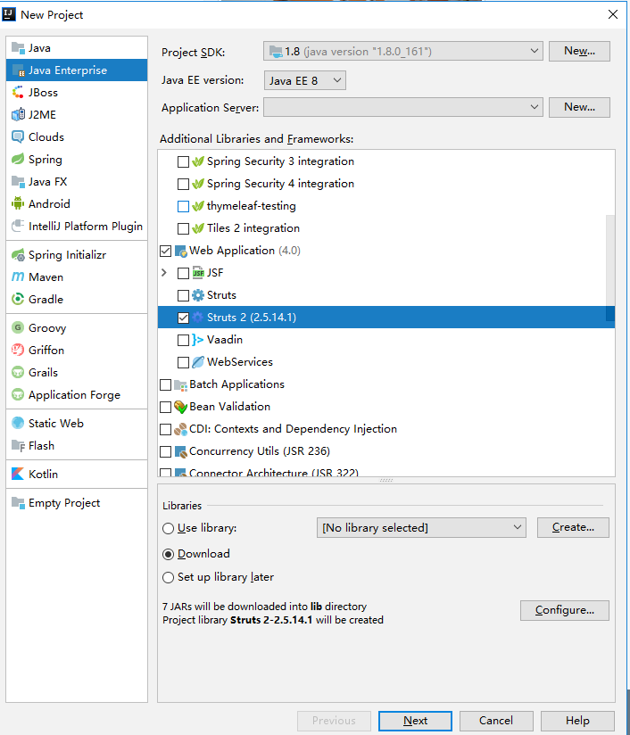The width and height of the screenshot is (630, 735).
Task: Click New button beside Application Server
Action: coord(579,107)
